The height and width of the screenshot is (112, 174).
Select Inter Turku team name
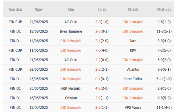(x=133, y=79)
